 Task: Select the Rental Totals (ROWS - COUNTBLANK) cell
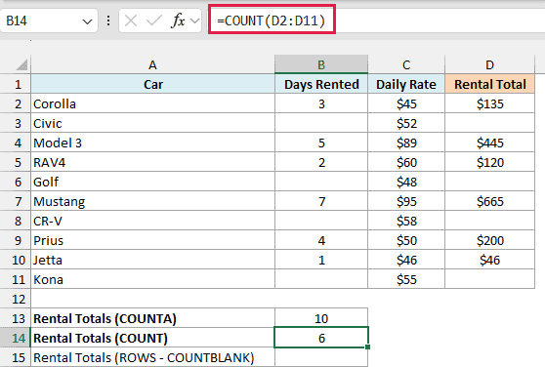point(152,357)
